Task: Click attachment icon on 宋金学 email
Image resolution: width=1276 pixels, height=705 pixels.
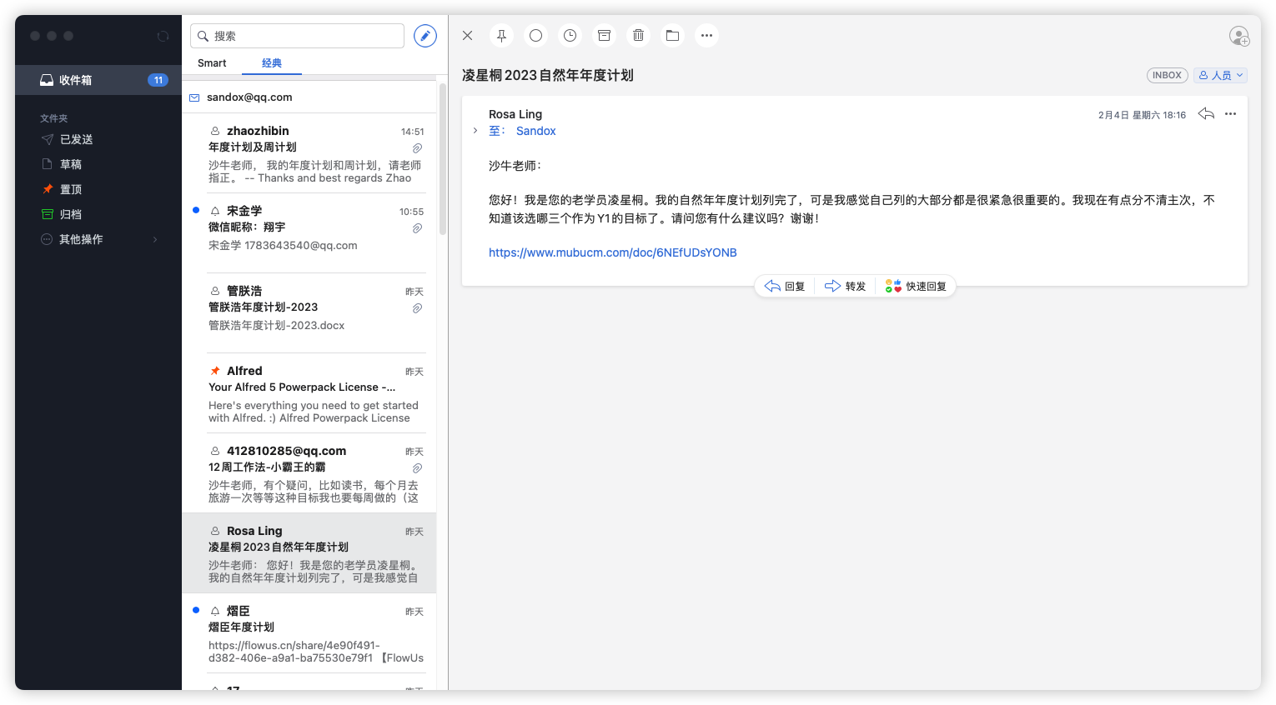Action: 417,228
